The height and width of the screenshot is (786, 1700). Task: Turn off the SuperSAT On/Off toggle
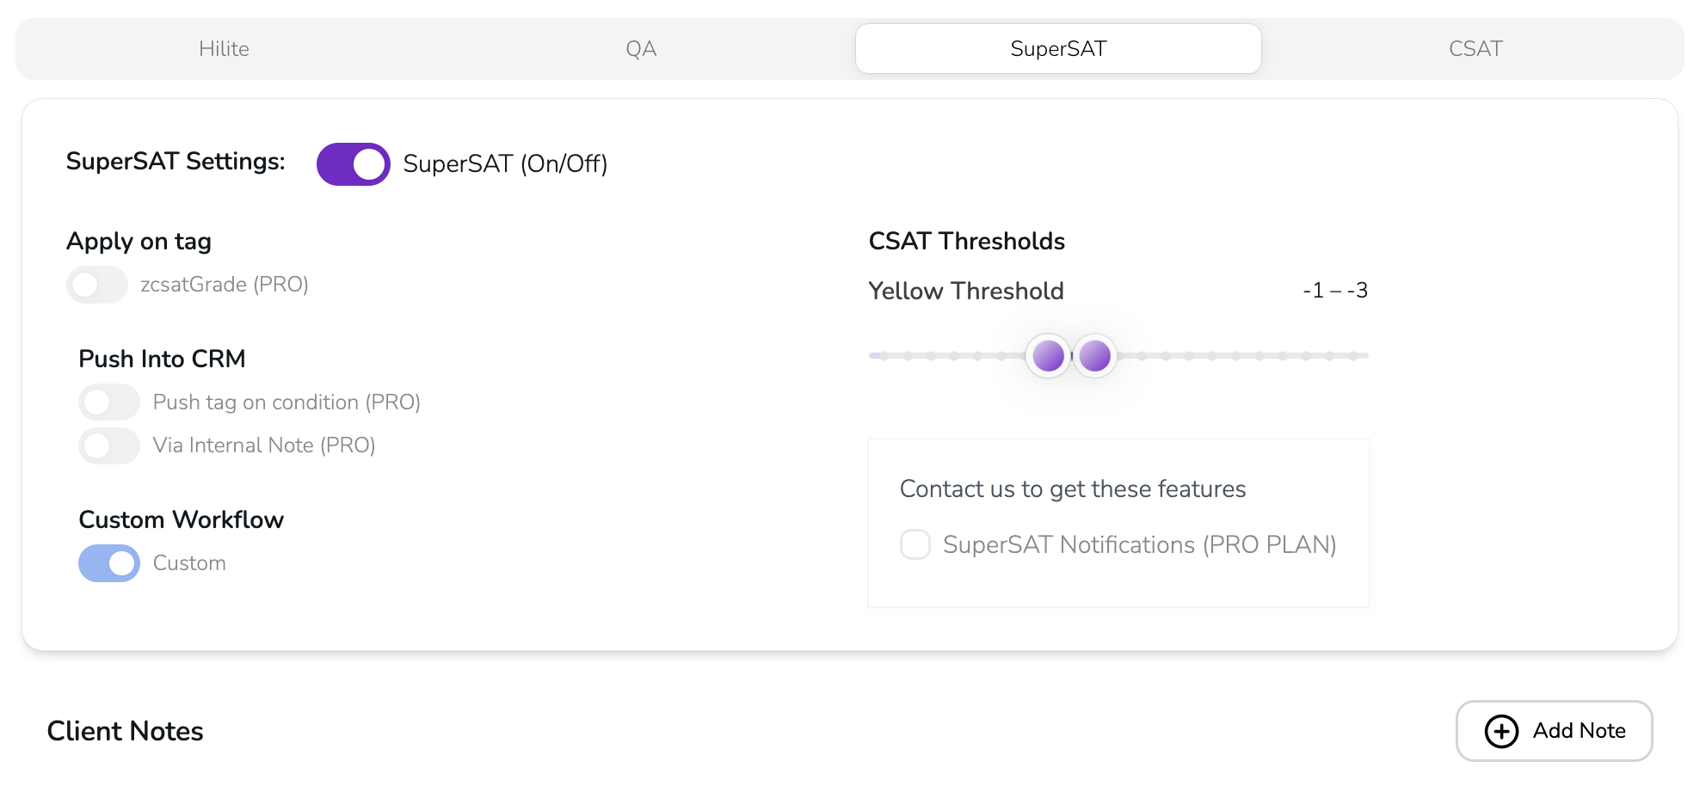pos(354,164)
